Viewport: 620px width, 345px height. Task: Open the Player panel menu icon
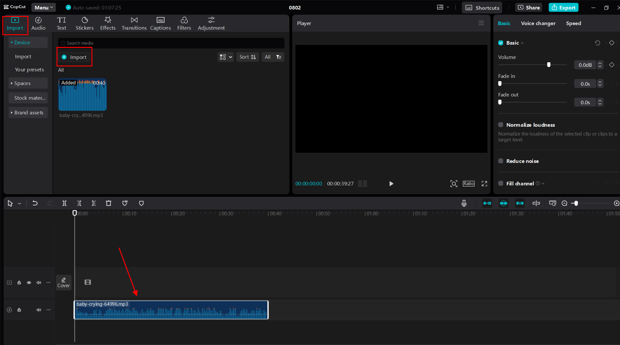coord(481,23)
